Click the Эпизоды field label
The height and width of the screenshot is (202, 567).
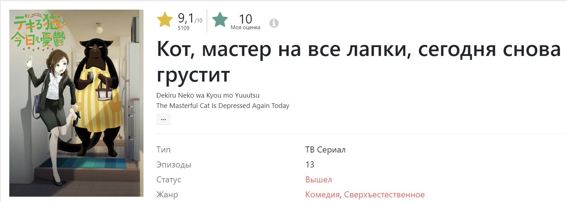pyautogui.click(x=173, y=165)
